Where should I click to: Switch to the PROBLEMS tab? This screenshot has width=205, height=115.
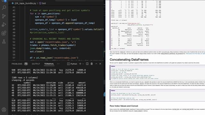tap(17, 64)
